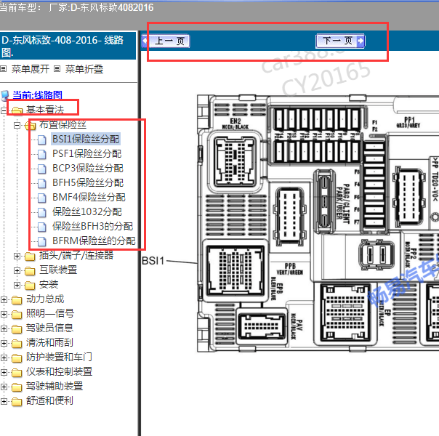The height and width of the screenshot is (436, 439).
Task: Collapse the 布置保险丝 subfolder
Action: [17, 125]
